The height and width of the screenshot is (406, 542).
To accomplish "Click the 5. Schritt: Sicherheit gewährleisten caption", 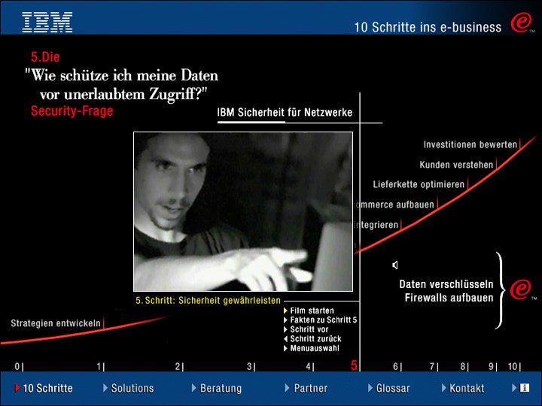I will [208, 300].
